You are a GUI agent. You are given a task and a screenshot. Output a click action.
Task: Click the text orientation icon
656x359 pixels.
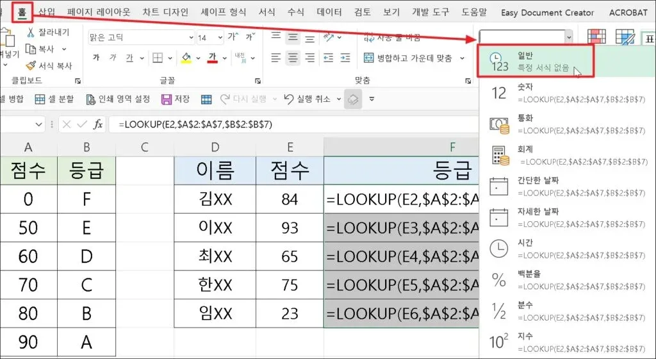coord(328,37)
